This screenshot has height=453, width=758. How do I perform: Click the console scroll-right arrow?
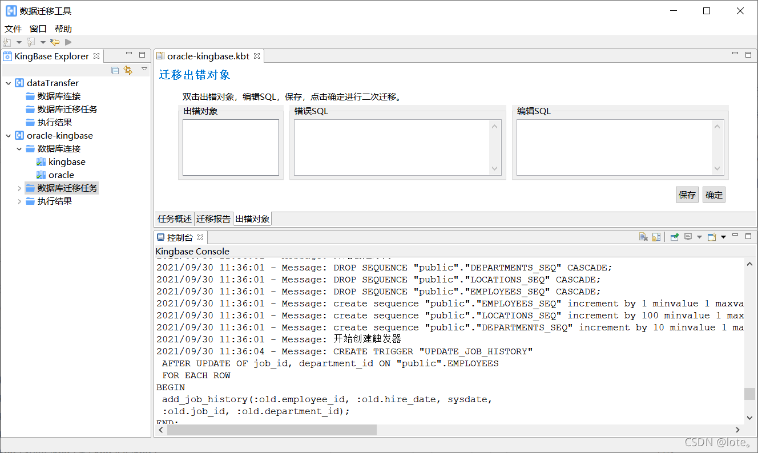coord(737,430)
